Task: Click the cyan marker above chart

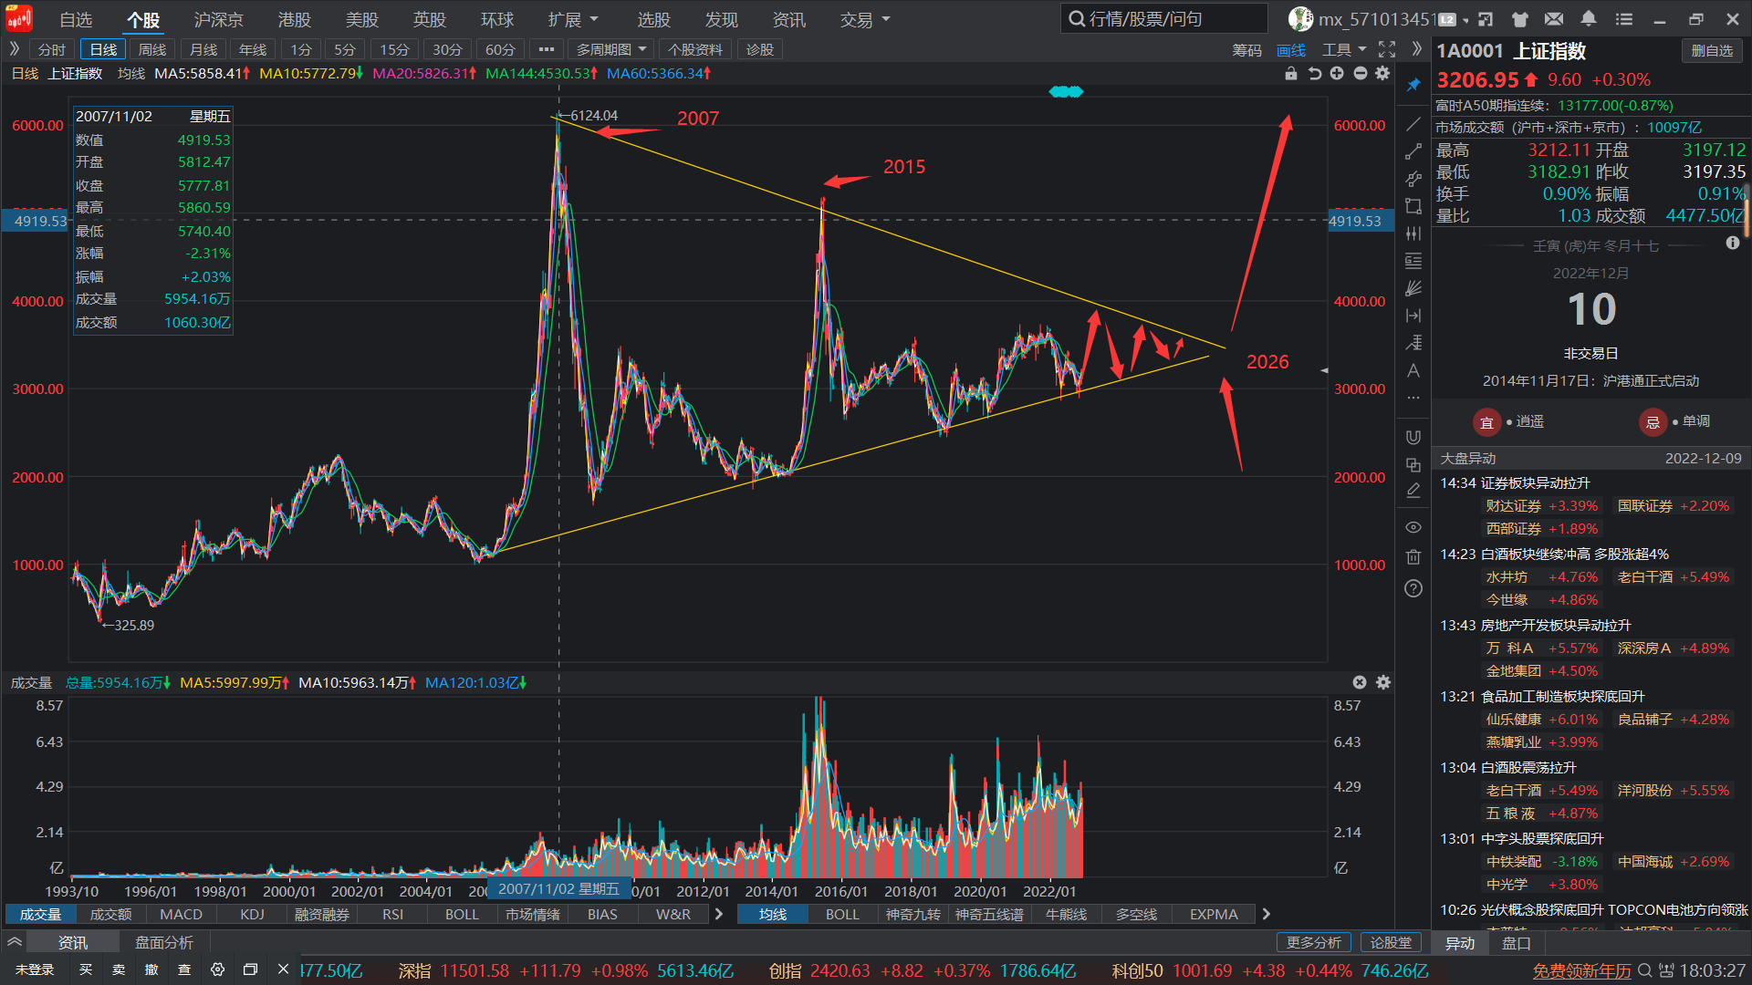Action: 1066,91
